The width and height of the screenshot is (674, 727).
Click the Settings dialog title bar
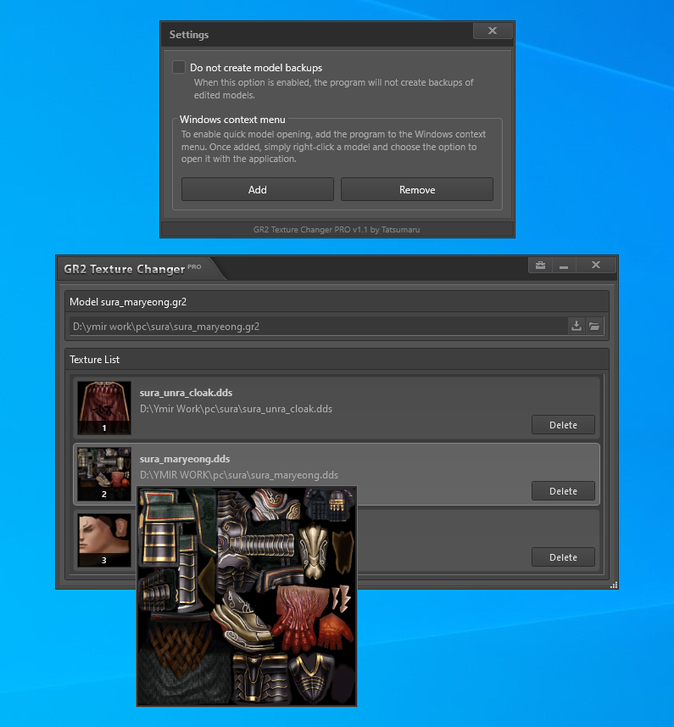[314, 35]
